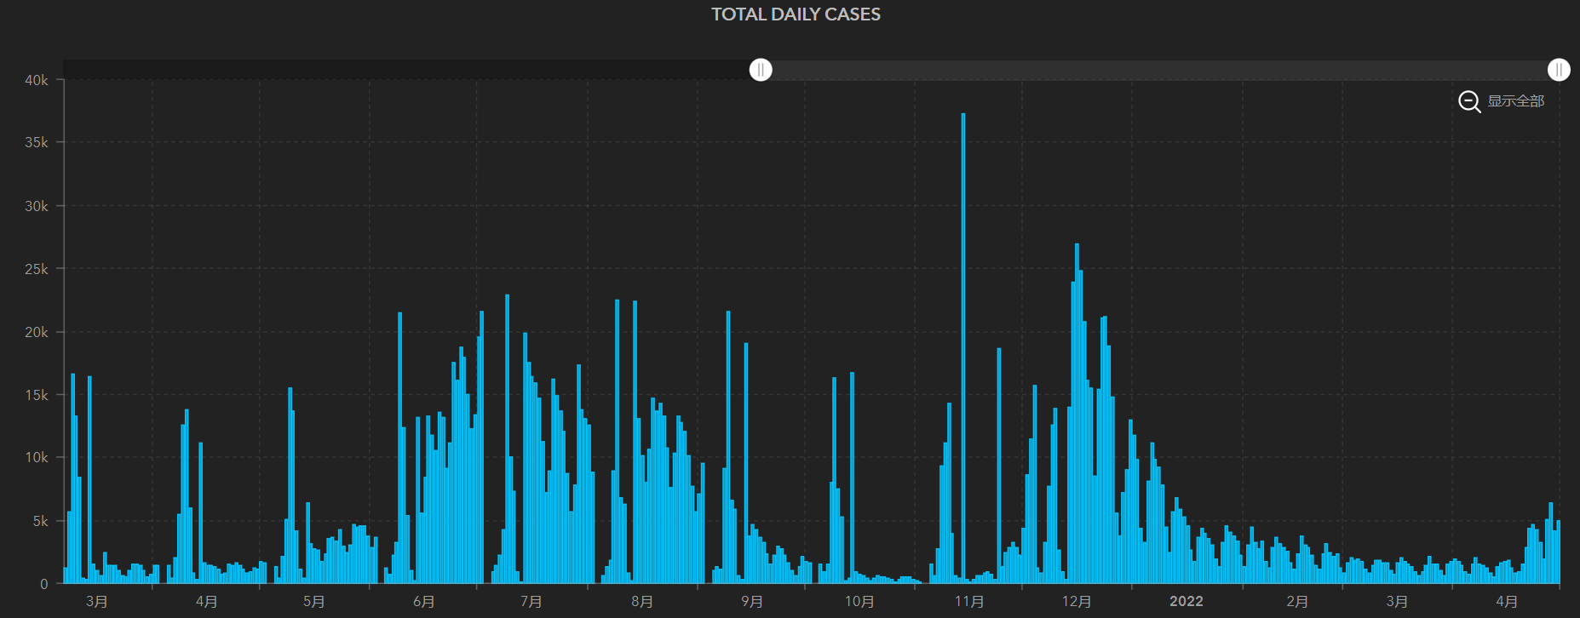Click the 6月 x-axis label
The width and height of the screenshot is (1580, 618).
(x=424, y=602)
